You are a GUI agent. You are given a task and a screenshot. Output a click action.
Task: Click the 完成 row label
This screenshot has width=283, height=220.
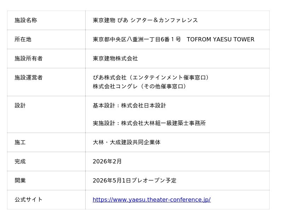pos(20,162)
